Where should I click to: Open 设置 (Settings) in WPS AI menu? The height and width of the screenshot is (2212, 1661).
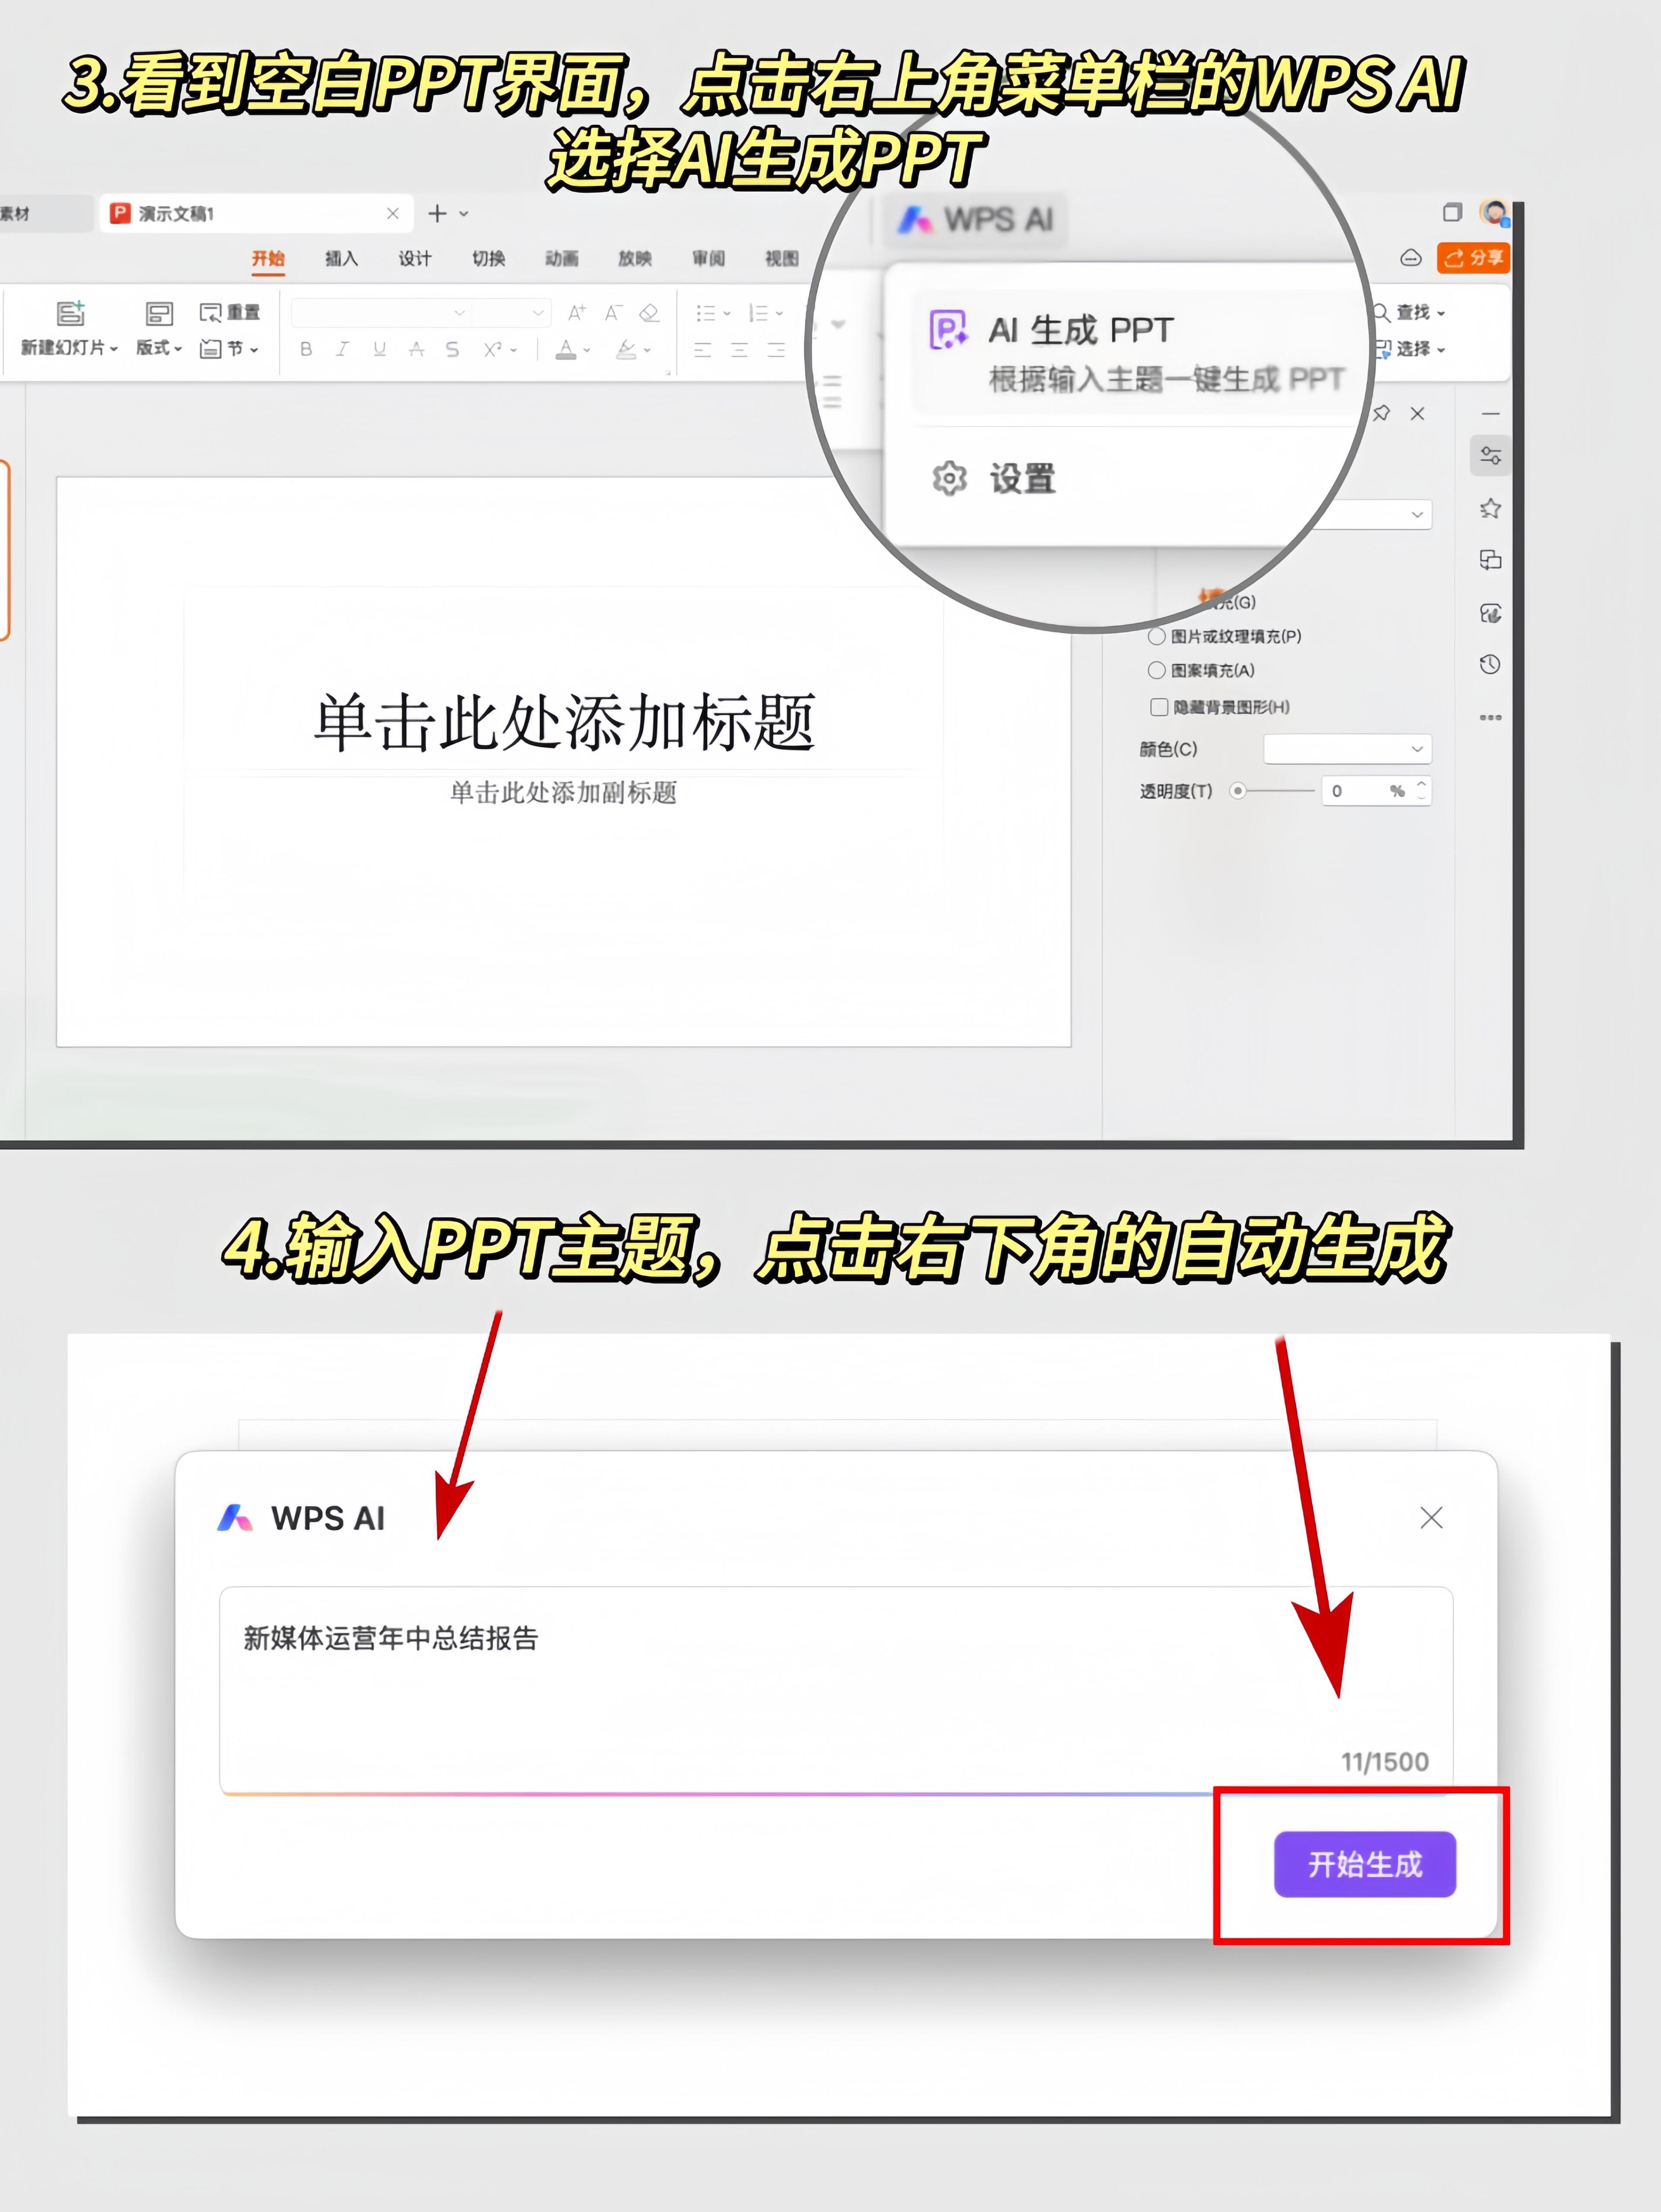coord(995,479)
